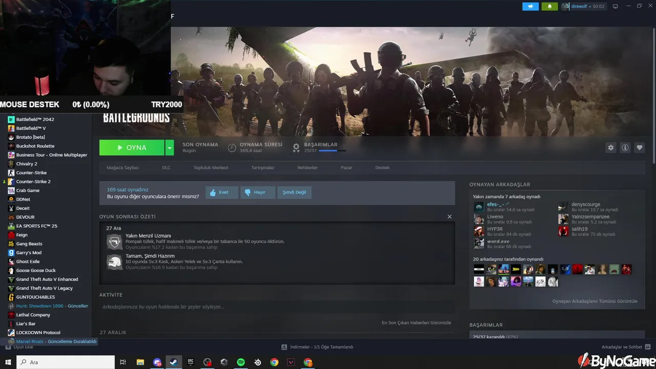656x369 pixels.
Task: Open Oynayan Arkadaşların Tümünü Görüntüle link
Action: 595,301
